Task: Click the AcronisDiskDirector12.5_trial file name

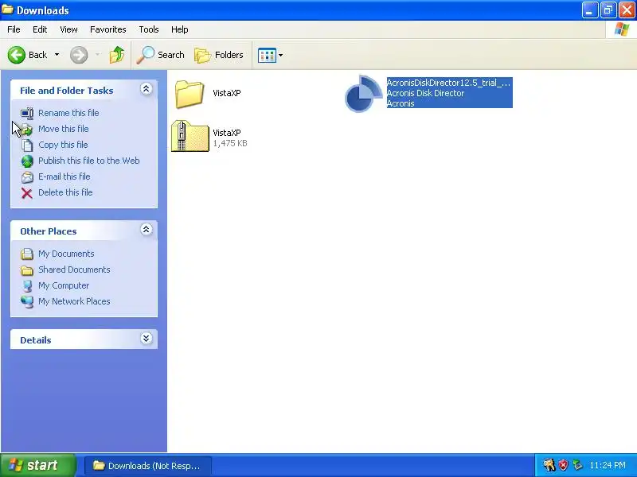Action: [448, 83]
